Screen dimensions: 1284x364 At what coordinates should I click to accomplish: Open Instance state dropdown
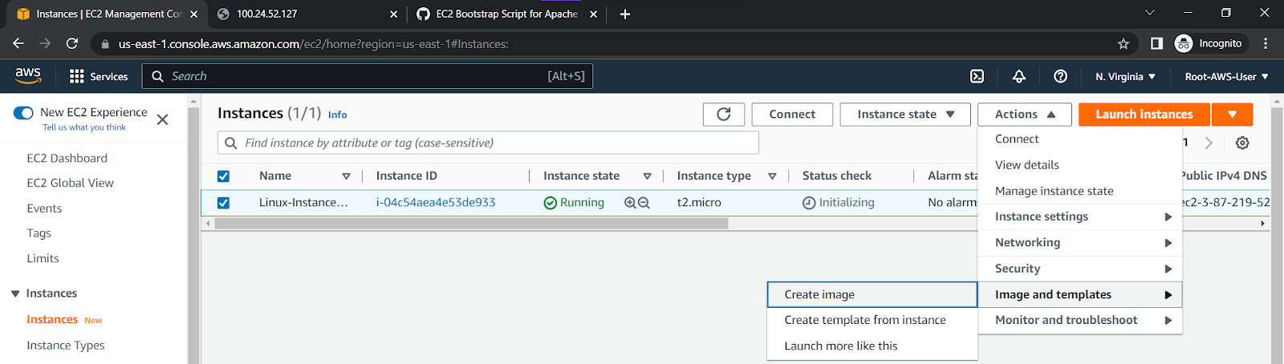[905, 114]
